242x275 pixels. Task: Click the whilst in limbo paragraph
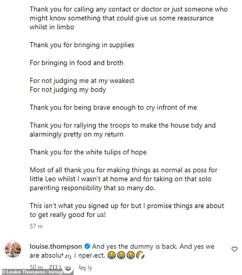(129, 18)
